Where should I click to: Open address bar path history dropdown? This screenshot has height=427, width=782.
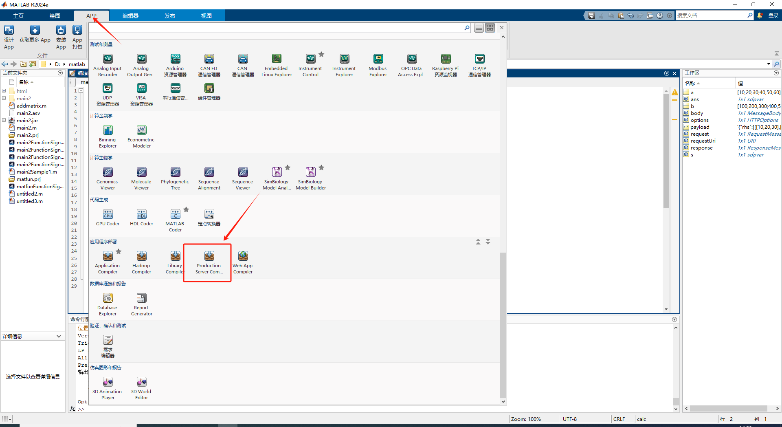point(769,64)
